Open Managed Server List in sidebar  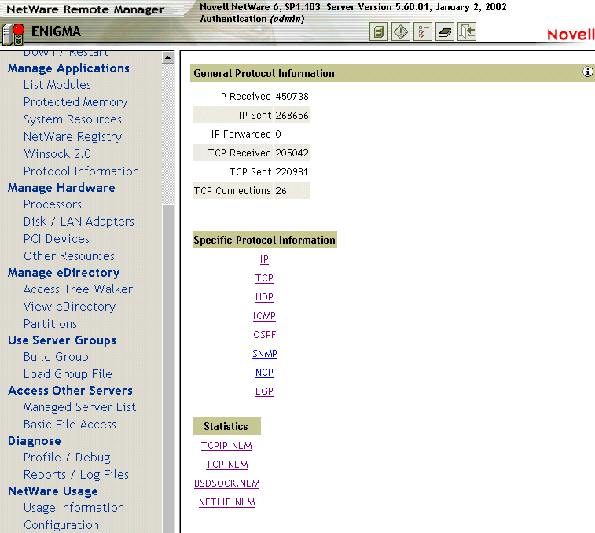pos(79,407)
